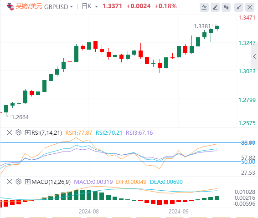Open MACD indicator settings hexagon icon

click(19, 182)
